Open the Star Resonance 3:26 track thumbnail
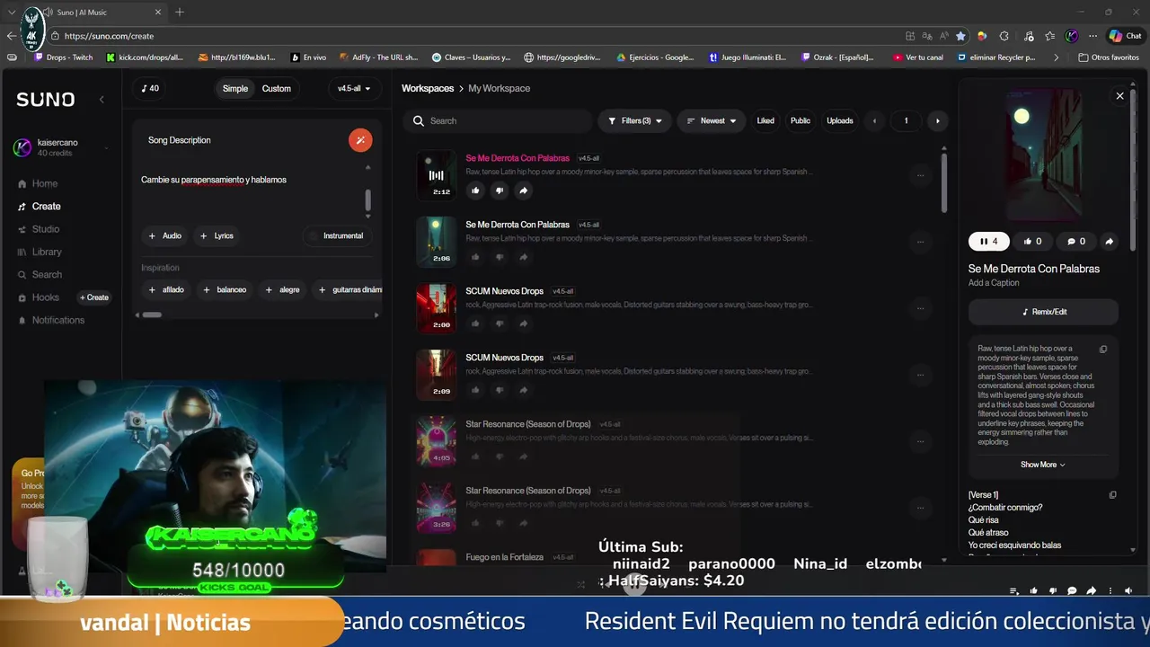Image resolution: width=1150 pixels, height=647 pixels. click(x=436, y=508)
